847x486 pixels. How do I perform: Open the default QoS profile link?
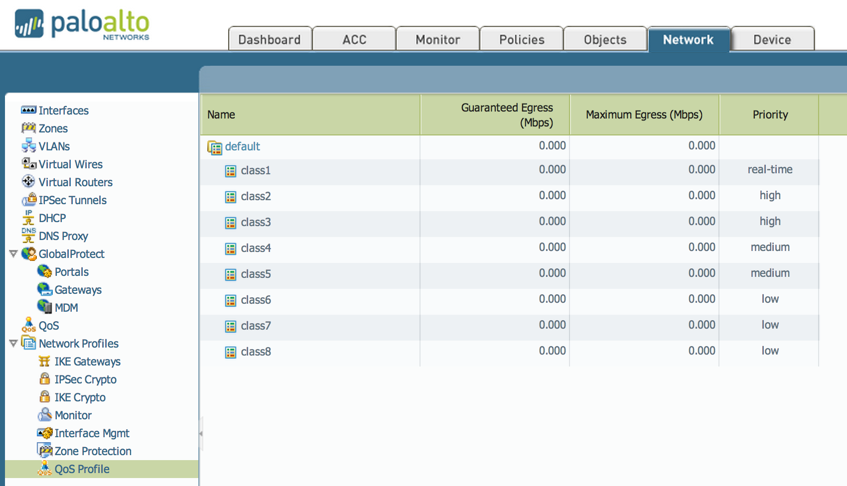point(243,146)
